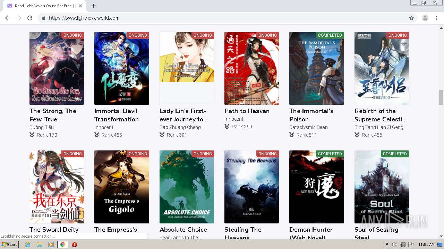Screen dimensions: 444x249
Task: Click the vertical scrollbar thumb
Action: click(x=441, y=97)
